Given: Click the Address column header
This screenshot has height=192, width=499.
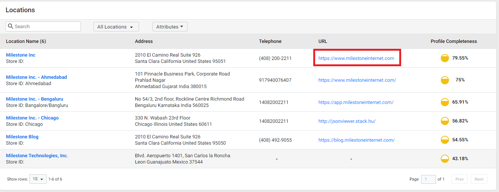Looking at the screenshot, I should pyautogui.click(x=144, y=41).
